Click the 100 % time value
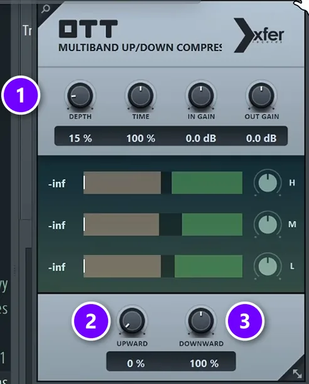 click(x=141, y=138)
